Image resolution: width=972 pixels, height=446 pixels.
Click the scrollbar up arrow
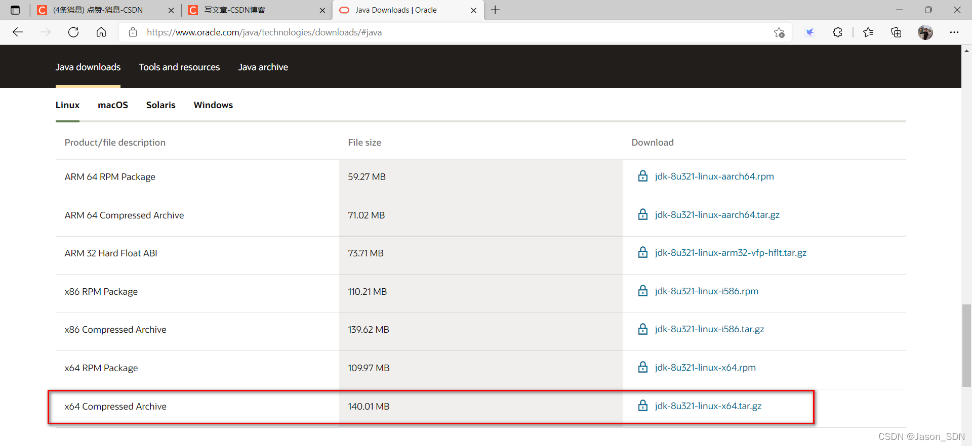click(966, 51)
